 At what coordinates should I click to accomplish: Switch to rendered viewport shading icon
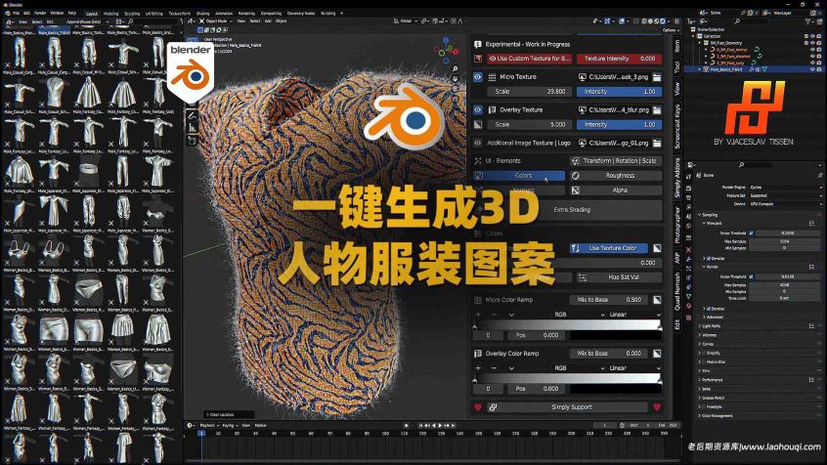point(663,21)
